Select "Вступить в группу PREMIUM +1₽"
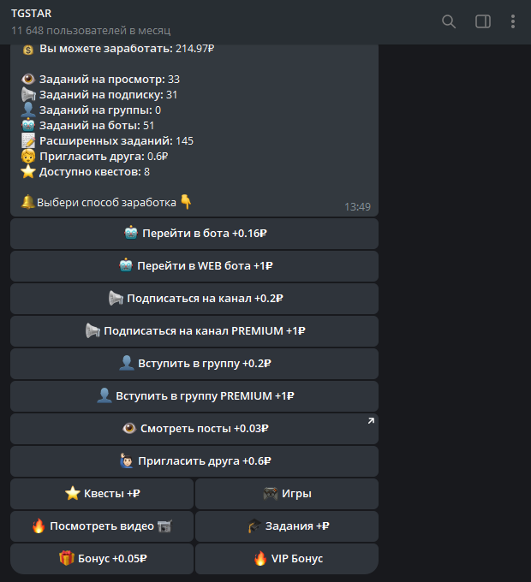The height and width of the screenshot is (582, 531). (x=194, y=396)
